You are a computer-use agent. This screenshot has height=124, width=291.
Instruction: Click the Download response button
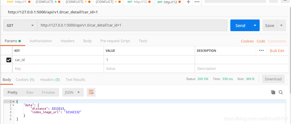coord(273,79)
